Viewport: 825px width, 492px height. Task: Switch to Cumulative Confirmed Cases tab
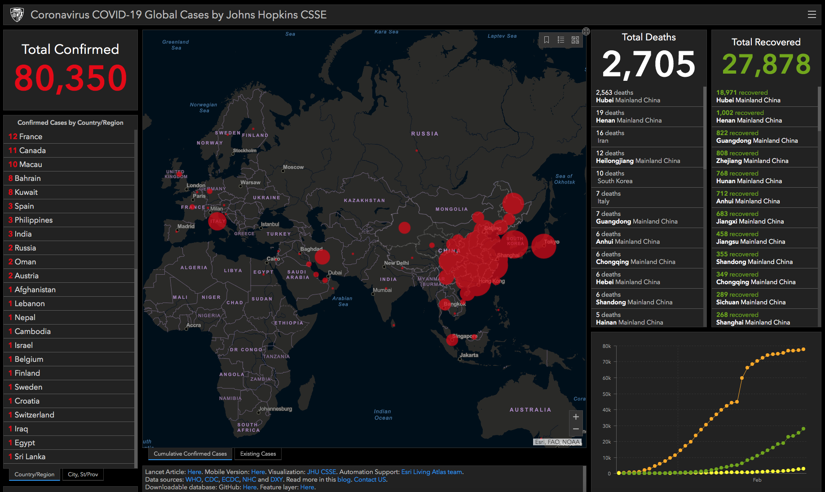(190, 454)
